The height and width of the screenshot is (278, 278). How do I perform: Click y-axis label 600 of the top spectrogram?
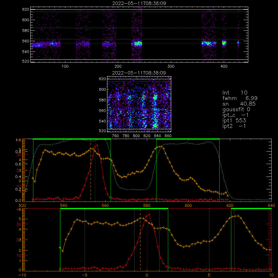[26, 20]
